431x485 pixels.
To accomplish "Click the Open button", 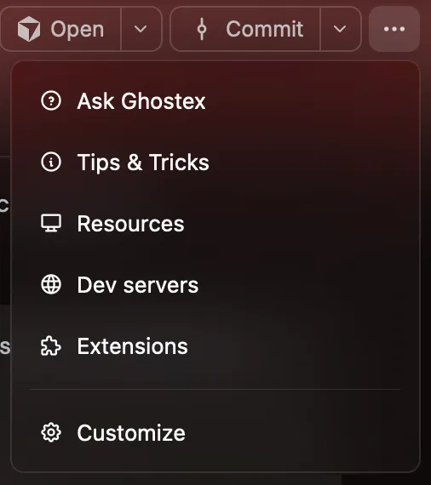I will 60,29.
